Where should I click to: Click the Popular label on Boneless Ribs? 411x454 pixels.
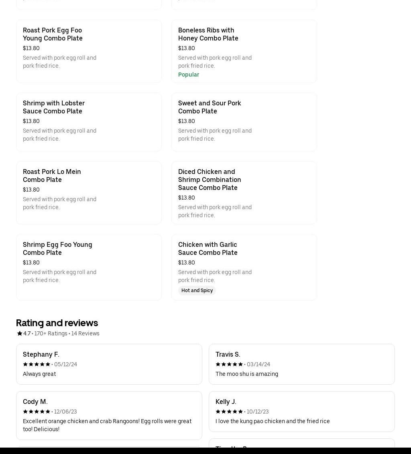189,75
